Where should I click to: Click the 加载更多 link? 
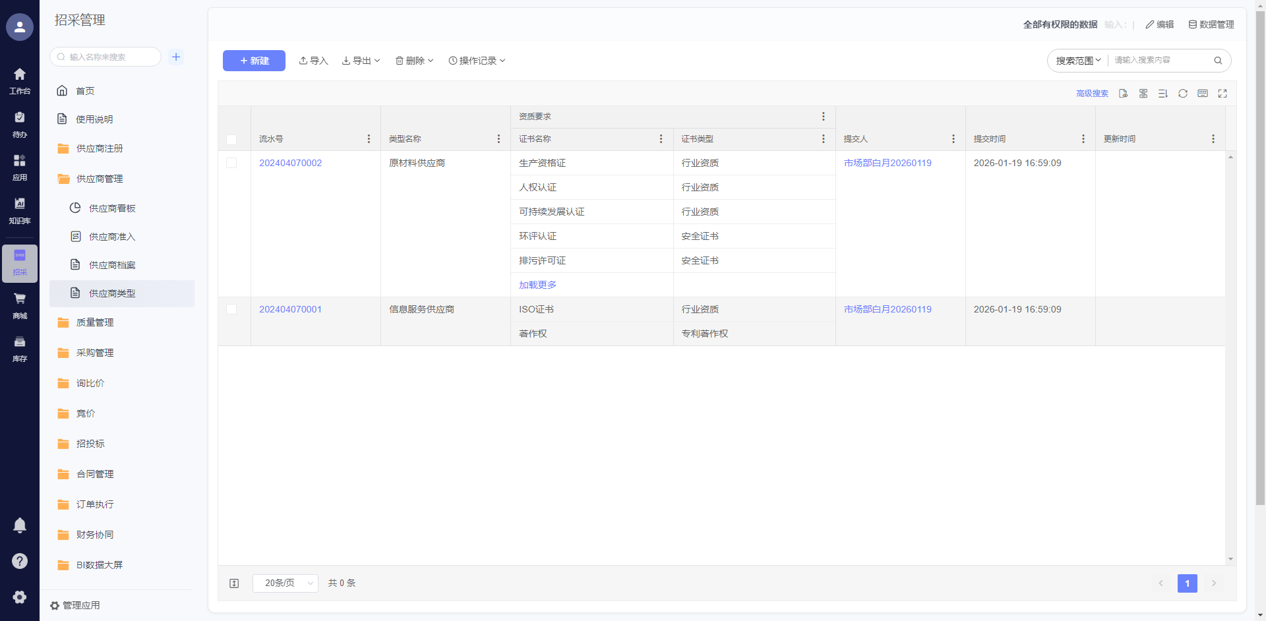click(x=537, y=285)
